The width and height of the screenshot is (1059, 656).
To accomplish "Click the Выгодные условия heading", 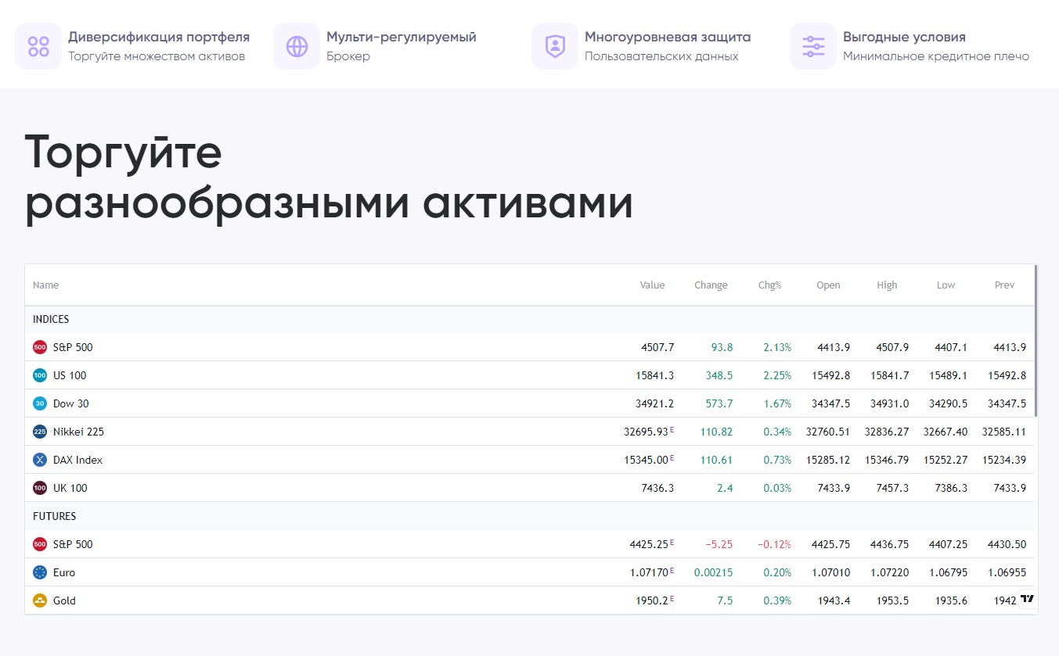I will tap(904, 37).
